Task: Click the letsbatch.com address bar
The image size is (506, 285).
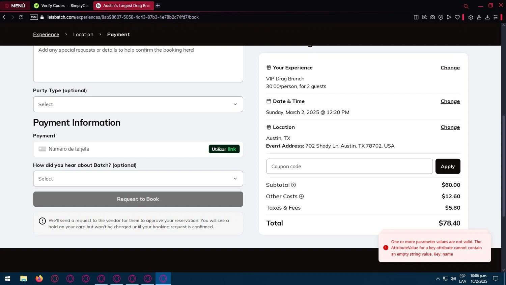Action: point(123,17)
